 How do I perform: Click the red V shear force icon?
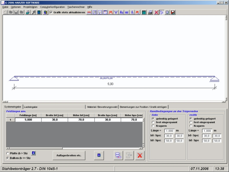point(116,12)
